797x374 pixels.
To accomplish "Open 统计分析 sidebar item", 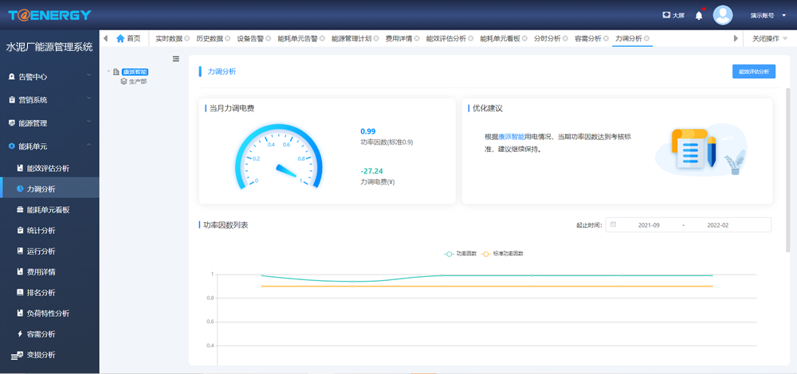I will pyautogui.click(x=49, y=231).
